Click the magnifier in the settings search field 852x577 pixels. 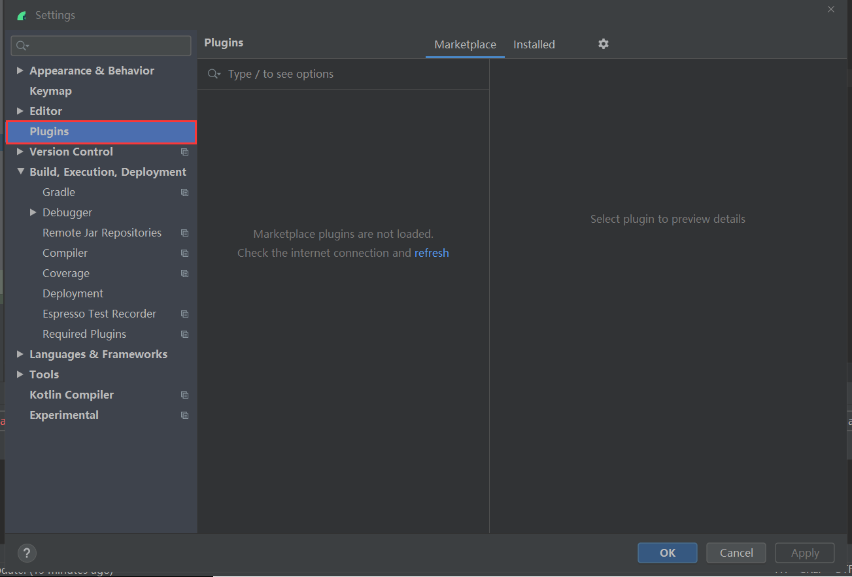20,45
